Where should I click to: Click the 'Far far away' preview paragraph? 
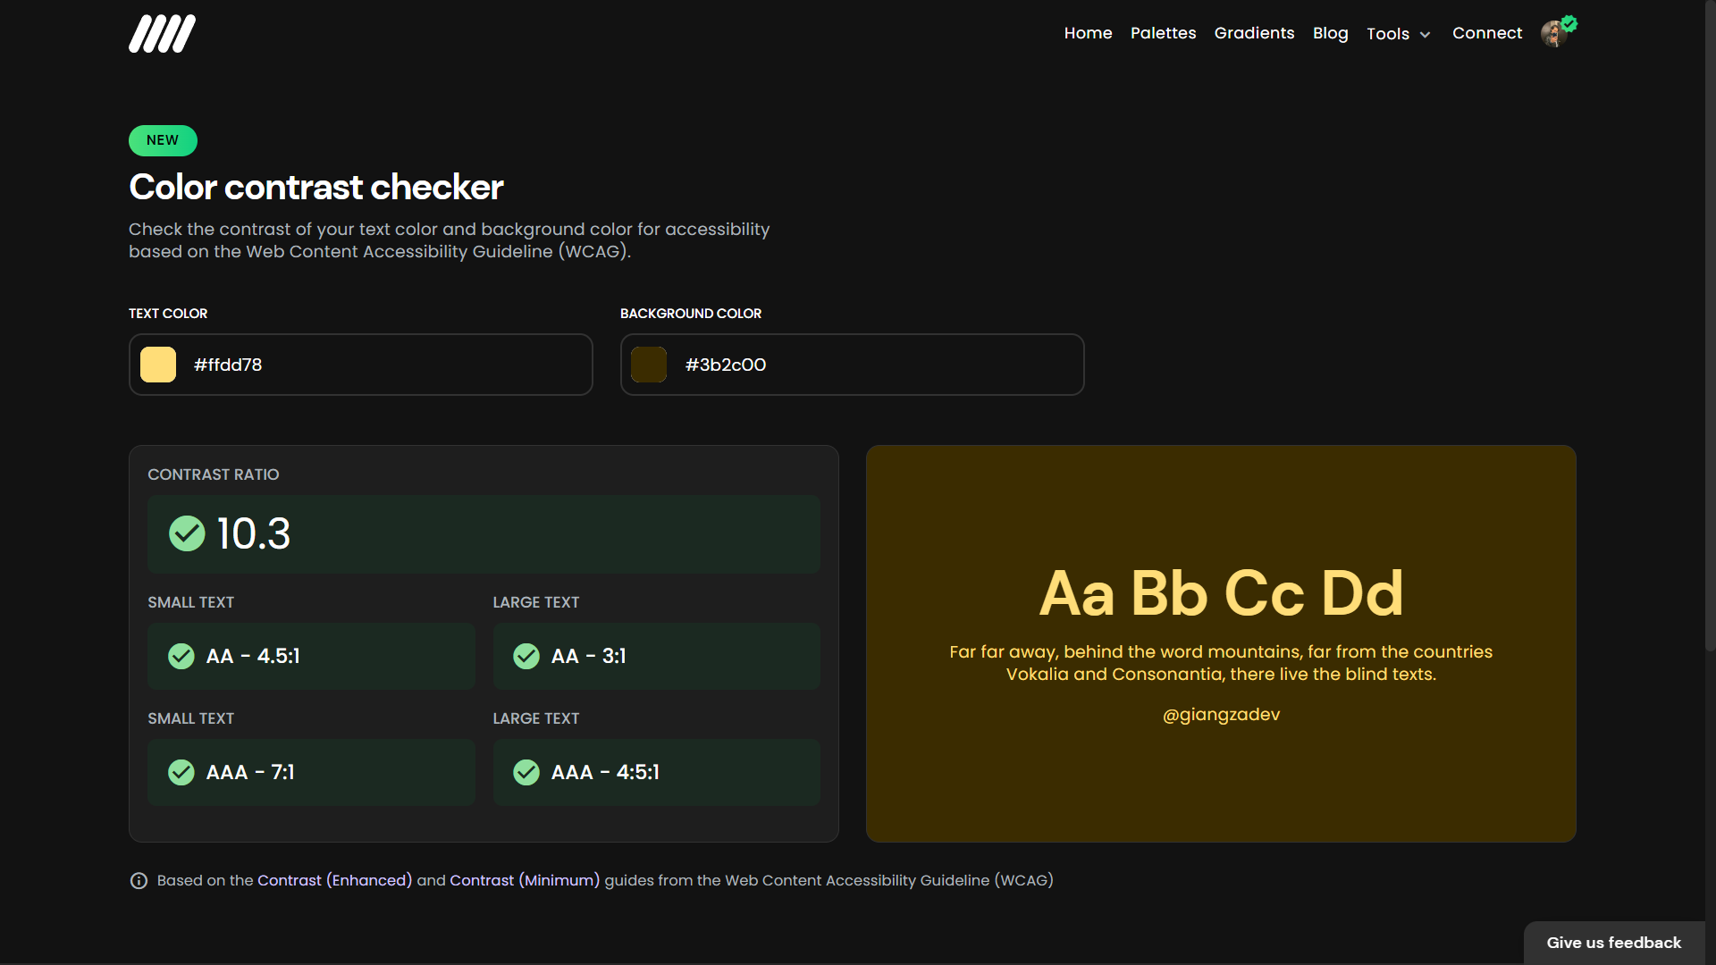[x=1221, y=663]
